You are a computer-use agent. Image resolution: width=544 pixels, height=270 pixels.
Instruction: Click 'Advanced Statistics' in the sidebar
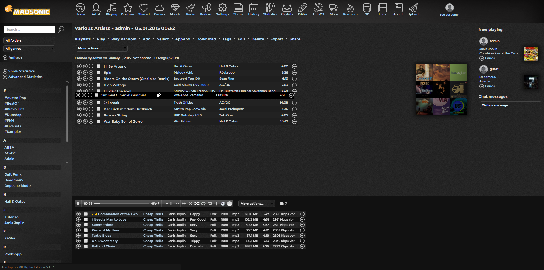(x=25, y=77)
